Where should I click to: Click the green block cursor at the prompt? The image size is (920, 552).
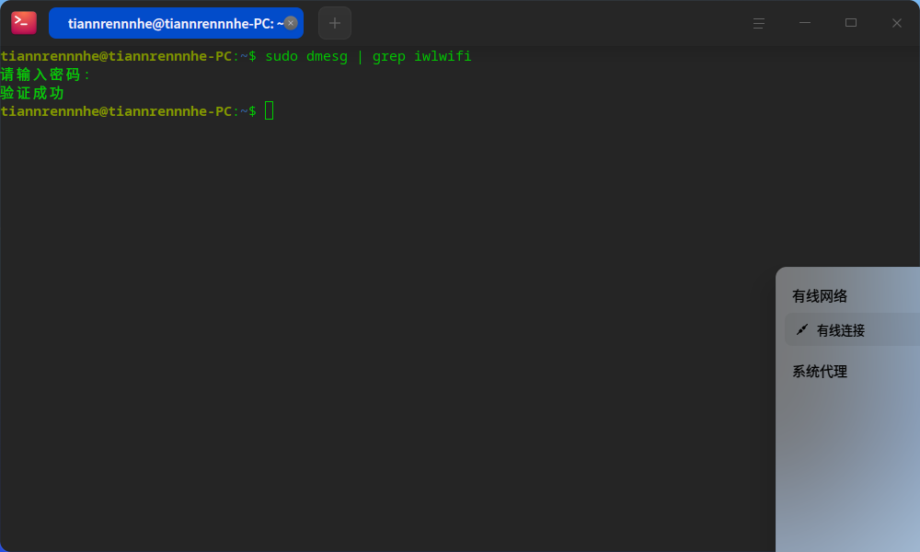(269, 110)
